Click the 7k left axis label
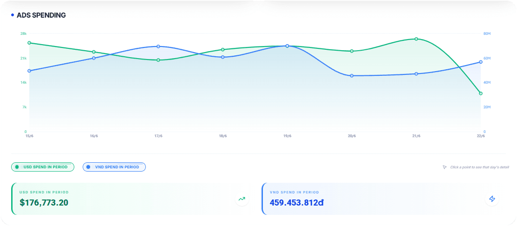 pos(25,107)
